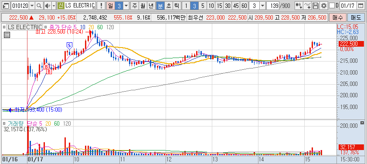Open the stock code 010120 history dropdown
The image size is (367, 164).
pos(32,6)
